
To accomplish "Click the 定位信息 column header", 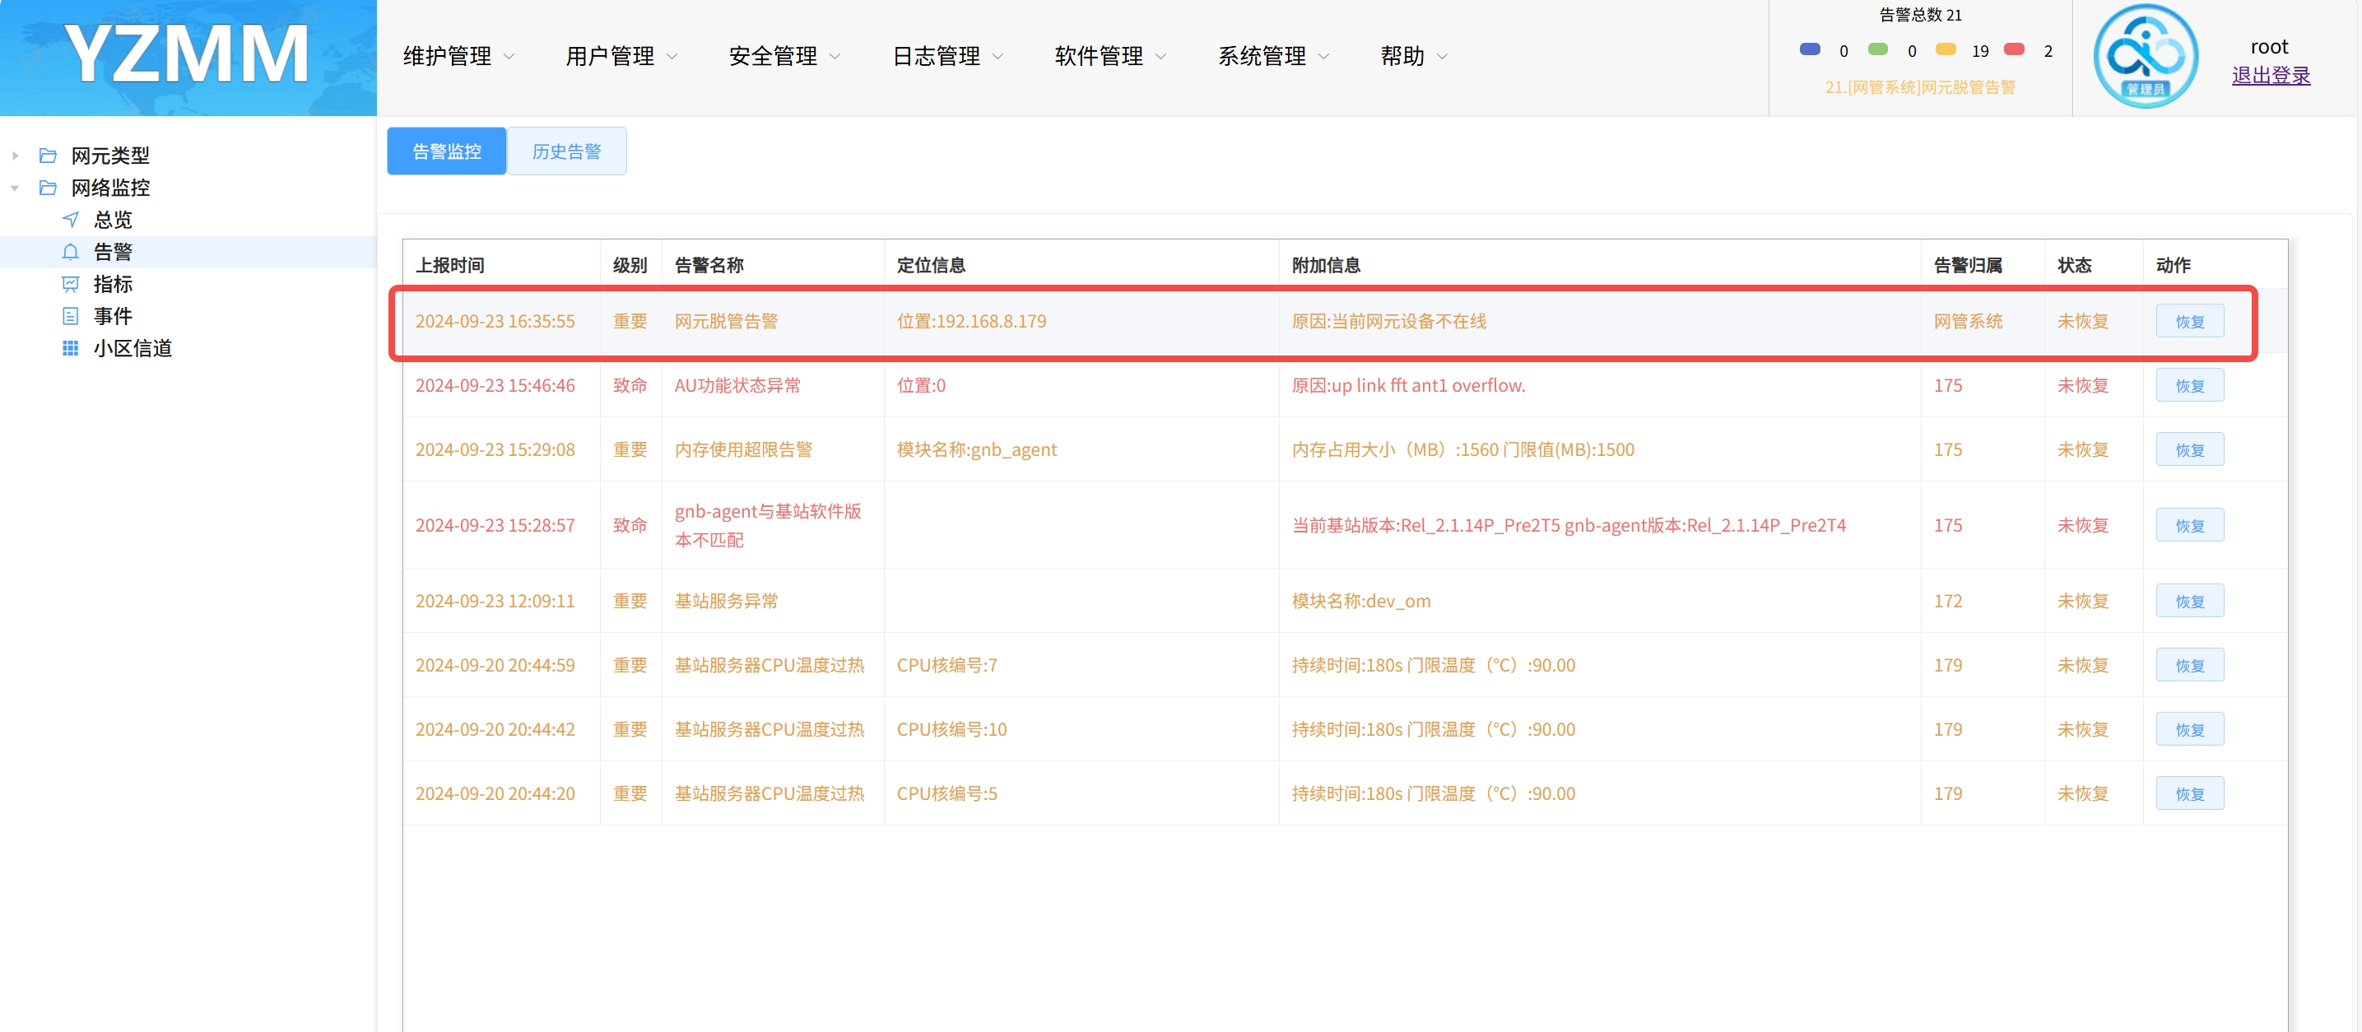I will coord(931,266).
